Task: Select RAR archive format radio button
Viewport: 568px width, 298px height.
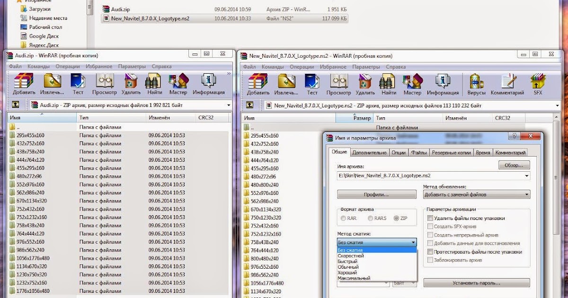Action: [343, 219]
